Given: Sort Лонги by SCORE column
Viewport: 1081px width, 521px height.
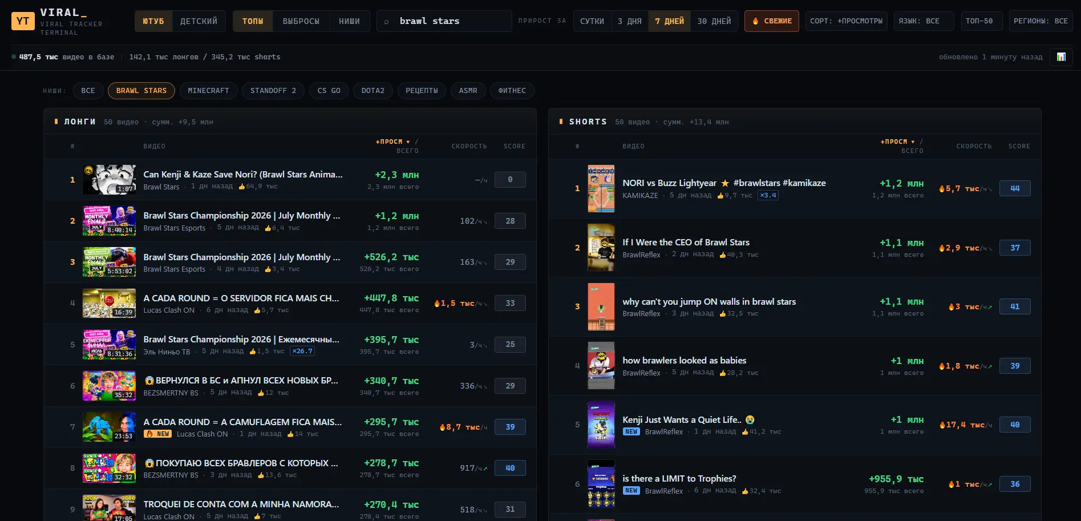Looking at the screenshot, I should pyautogui.click(x=514, y=147).
